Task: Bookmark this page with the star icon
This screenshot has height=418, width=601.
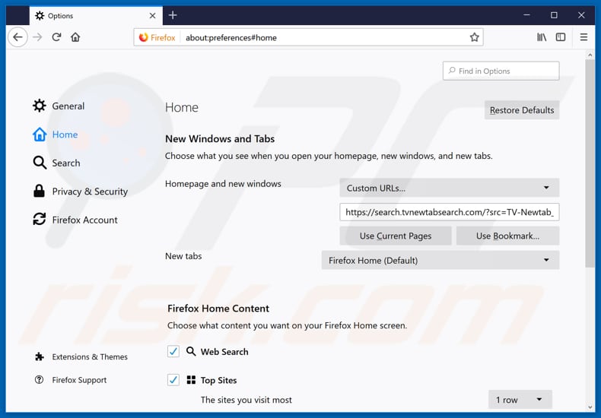Action: [474, 37]
